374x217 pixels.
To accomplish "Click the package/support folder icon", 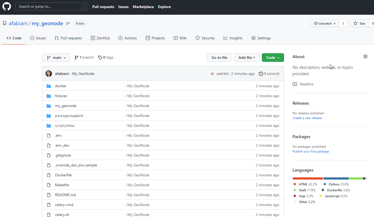I will click(x=49, y=116).
